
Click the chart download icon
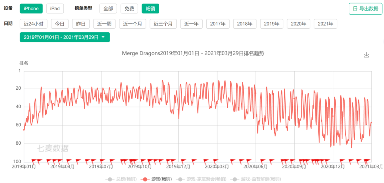pyautogui.click(x=367, y=55)
